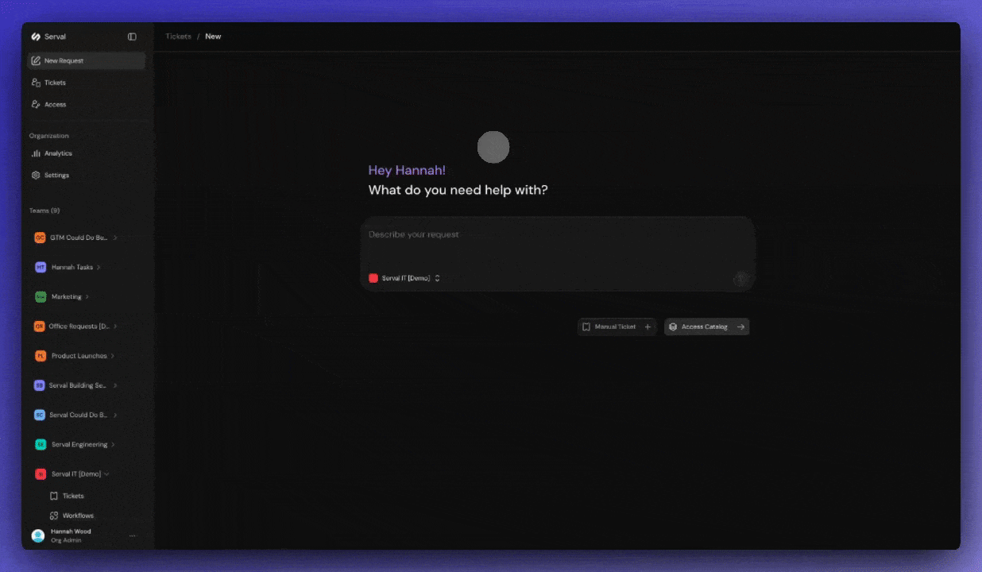
Task: Open Analytics via the bar chart icon
Action: point(37,153)
